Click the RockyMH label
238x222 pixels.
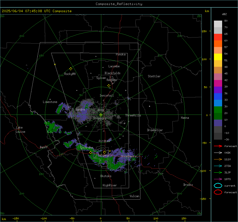point(70,74)
